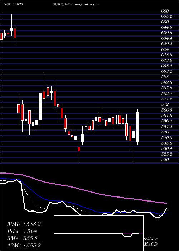The height and width of the screenshot is (251, 179).
Task: Pick the 592.8 price label
Action: point(167,82)
